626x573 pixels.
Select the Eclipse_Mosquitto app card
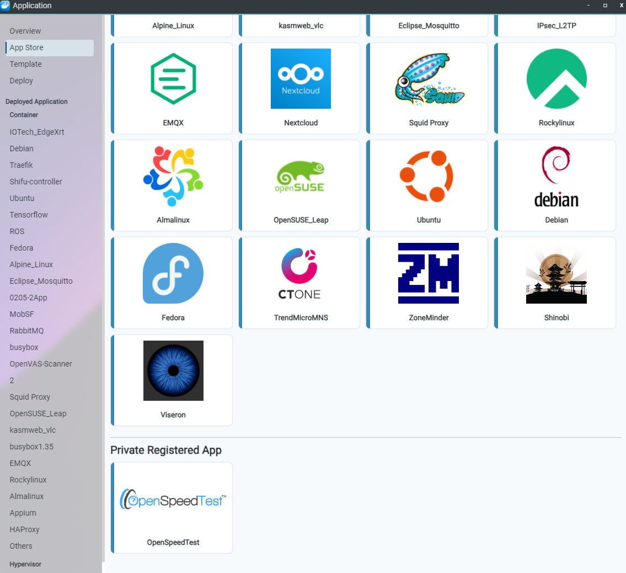point(427,25)
